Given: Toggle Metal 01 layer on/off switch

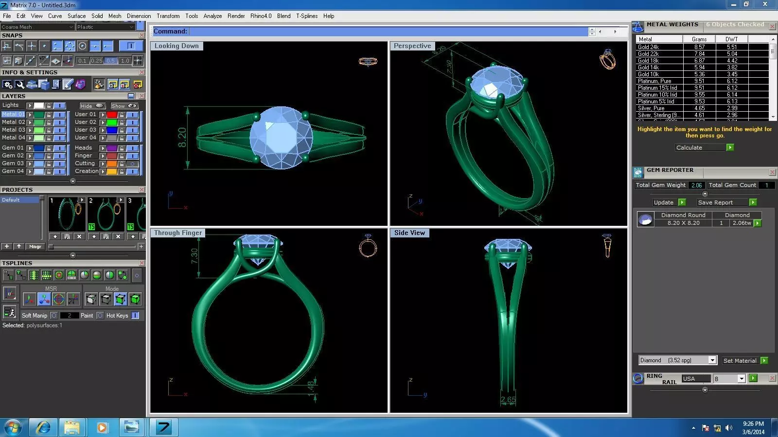Looking at the screenshot, I should coord(60,115).
